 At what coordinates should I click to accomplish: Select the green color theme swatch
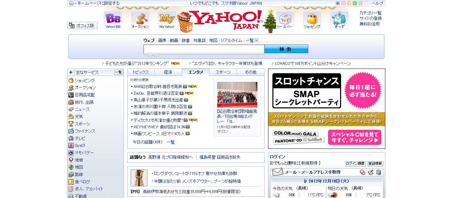pos(355,3)
